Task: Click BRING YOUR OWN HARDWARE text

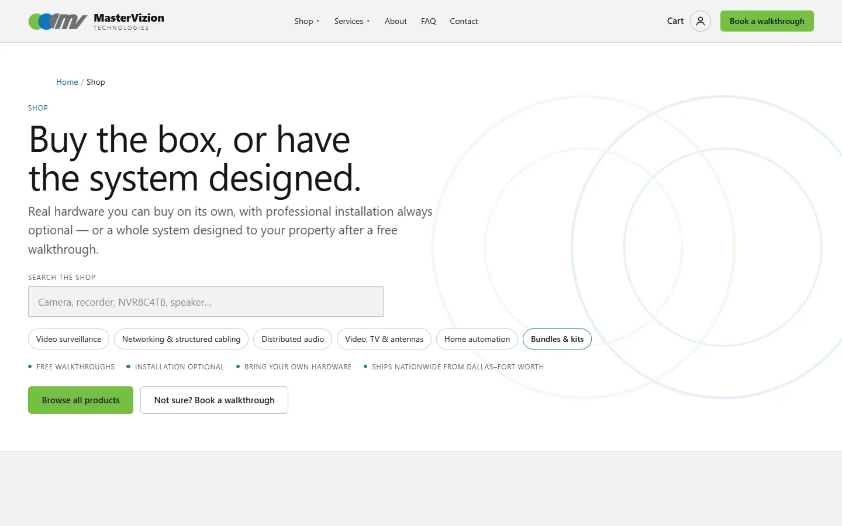Action: tap(298, 367)
